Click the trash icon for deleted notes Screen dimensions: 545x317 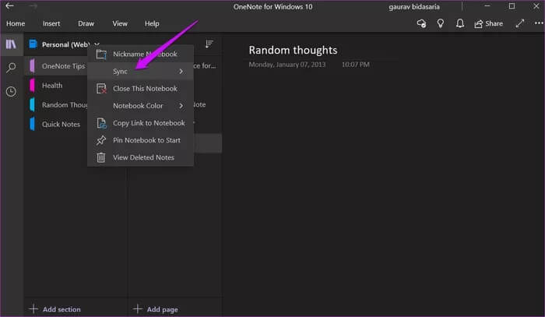pos(101,157)
